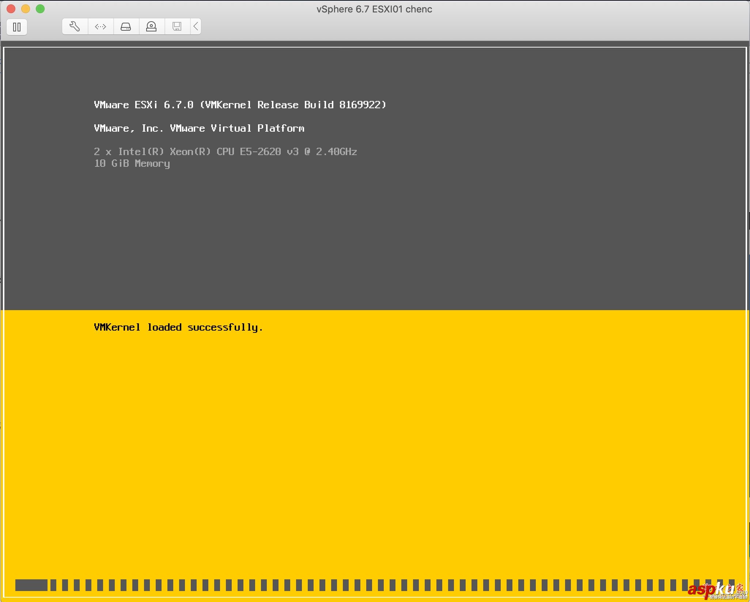Click the CD/DVD drive icon
This screenshot has height=602, width=750.
point(151,26)
